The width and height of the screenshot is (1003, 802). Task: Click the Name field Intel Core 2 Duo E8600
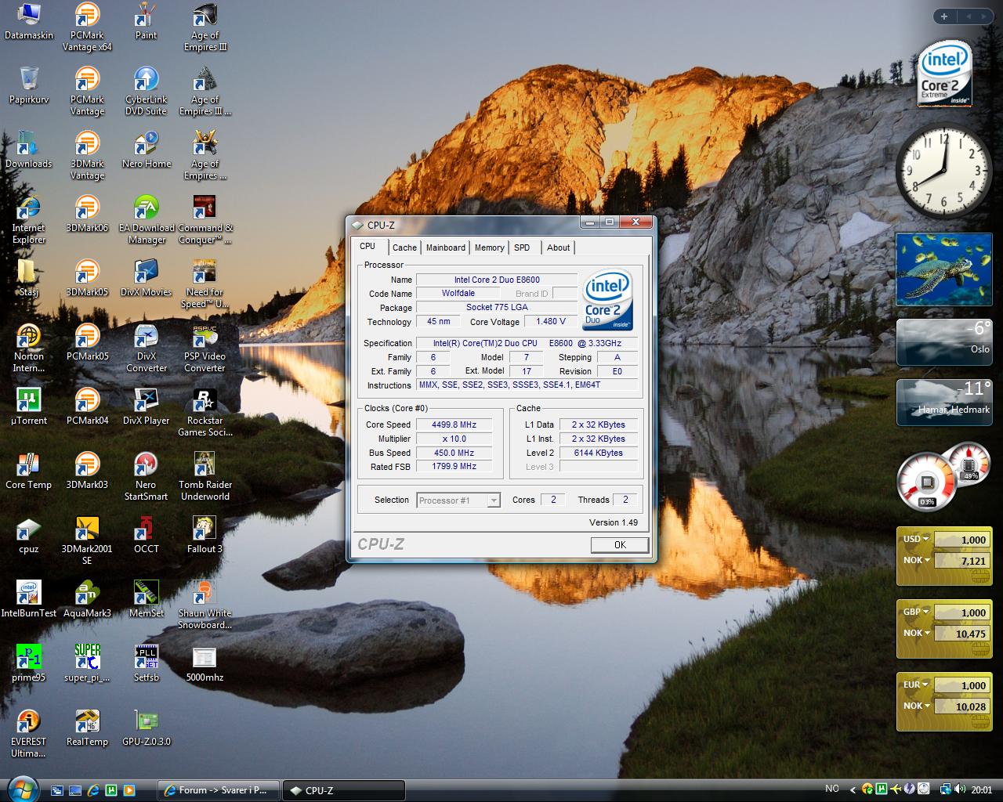click(497, 280)
